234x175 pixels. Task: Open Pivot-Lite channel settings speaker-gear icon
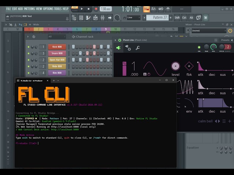(128, 48)
